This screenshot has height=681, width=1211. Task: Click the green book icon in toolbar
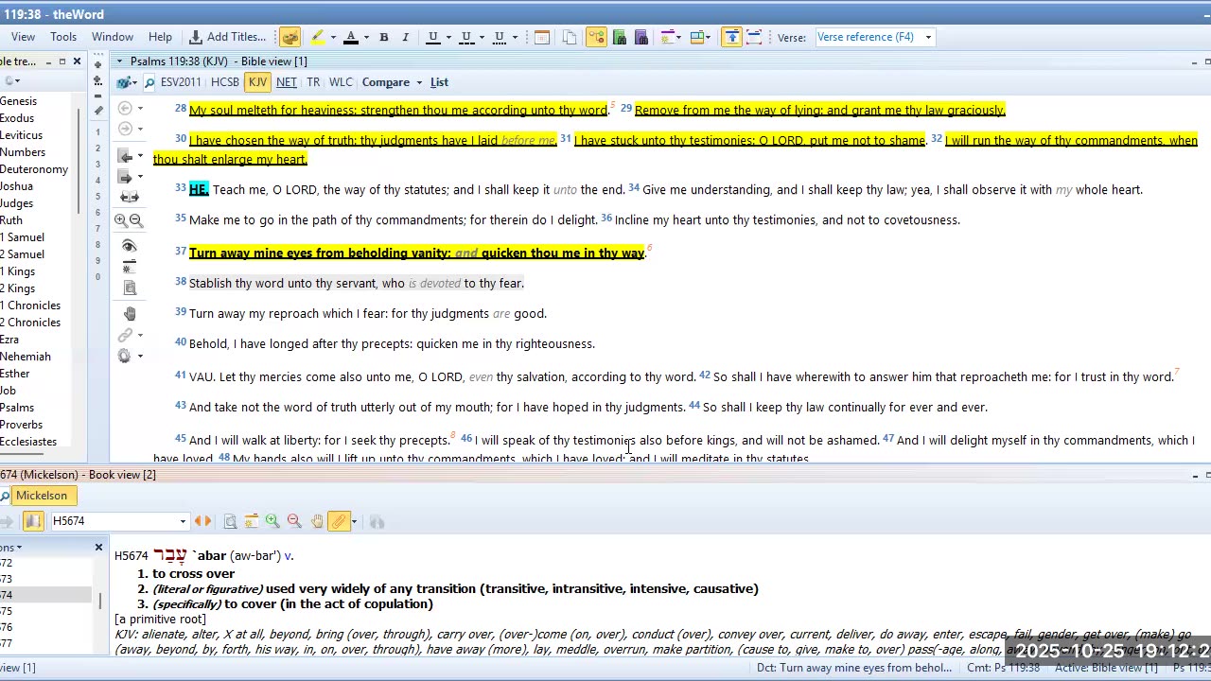[620, 37]
